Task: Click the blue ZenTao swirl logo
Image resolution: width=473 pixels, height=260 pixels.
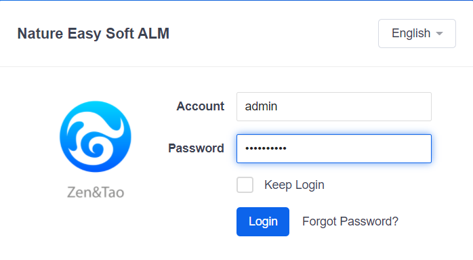Action: pos(96,137)
